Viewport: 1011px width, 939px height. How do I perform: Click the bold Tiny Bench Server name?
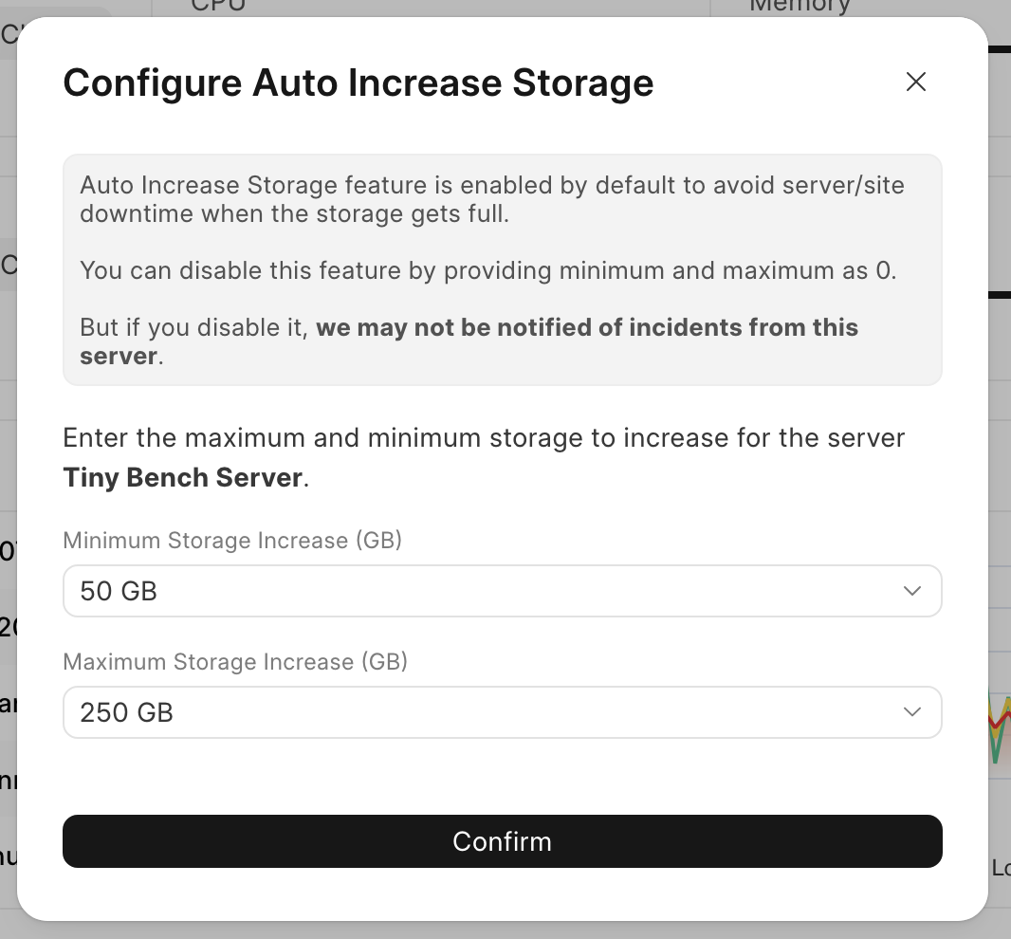click(x=182, y=477)
